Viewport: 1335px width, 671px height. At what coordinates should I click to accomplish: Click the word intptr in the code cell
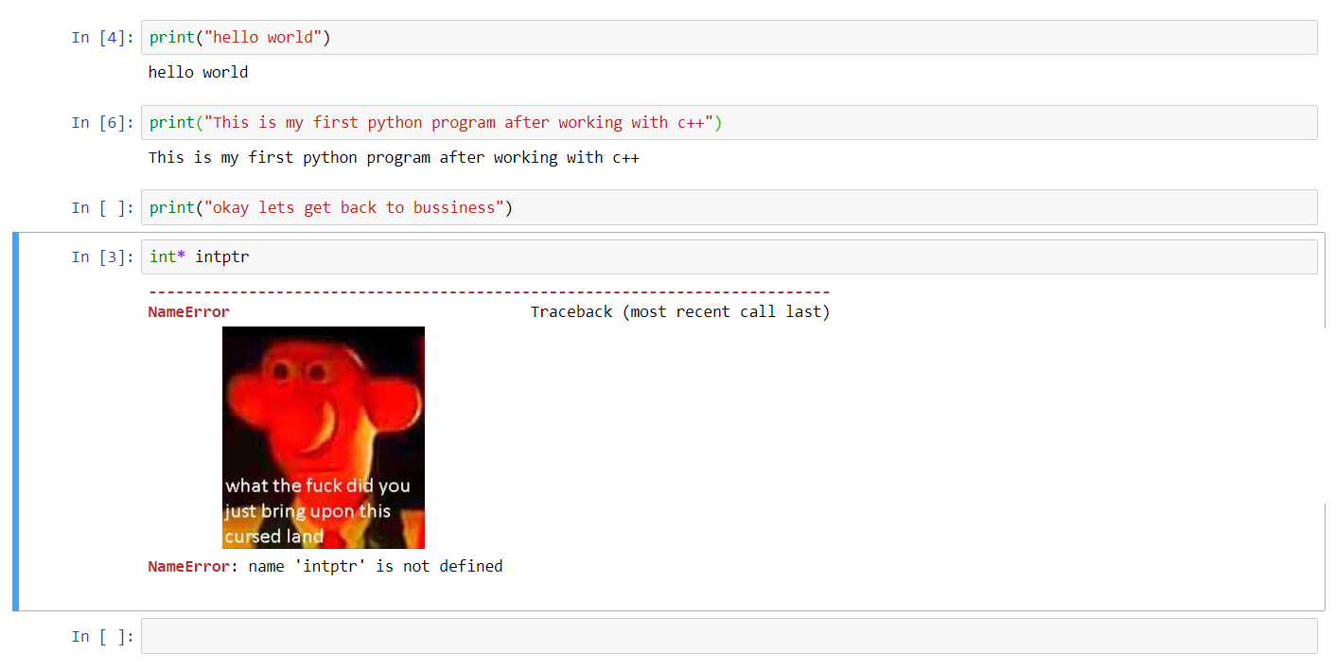click(x=222, y=256)
